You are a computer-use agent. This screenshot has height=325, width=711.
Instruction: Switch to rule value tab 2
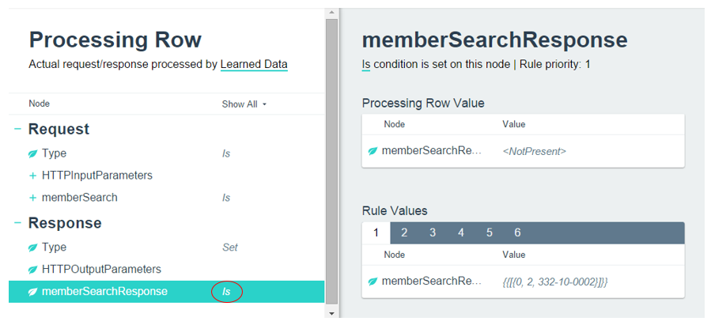(403, 232)
